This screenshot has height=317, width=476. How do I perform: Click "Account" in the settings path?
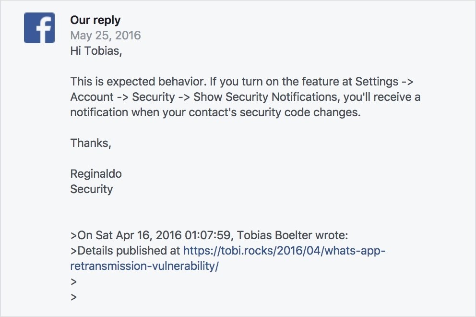[92, 97]
